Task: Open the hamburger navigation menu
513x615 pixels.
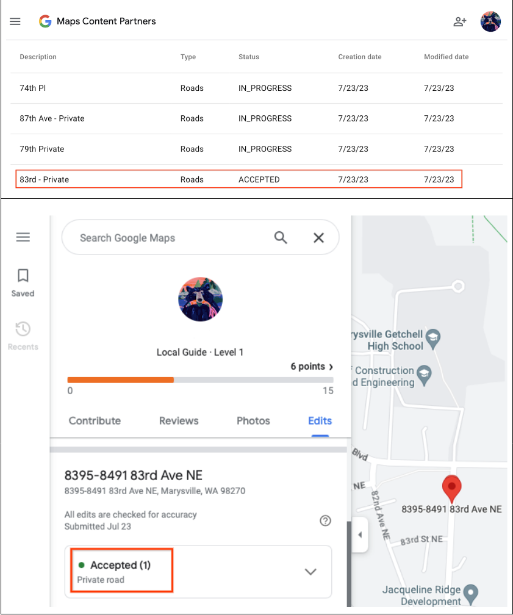Action: coord(15,21)
